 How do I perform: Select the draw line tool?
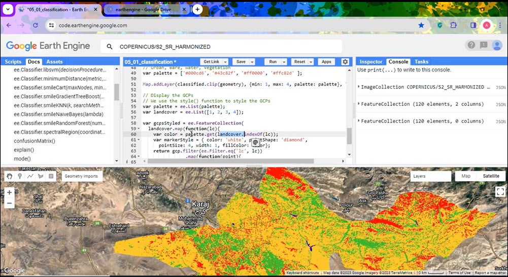pos(30,176)
